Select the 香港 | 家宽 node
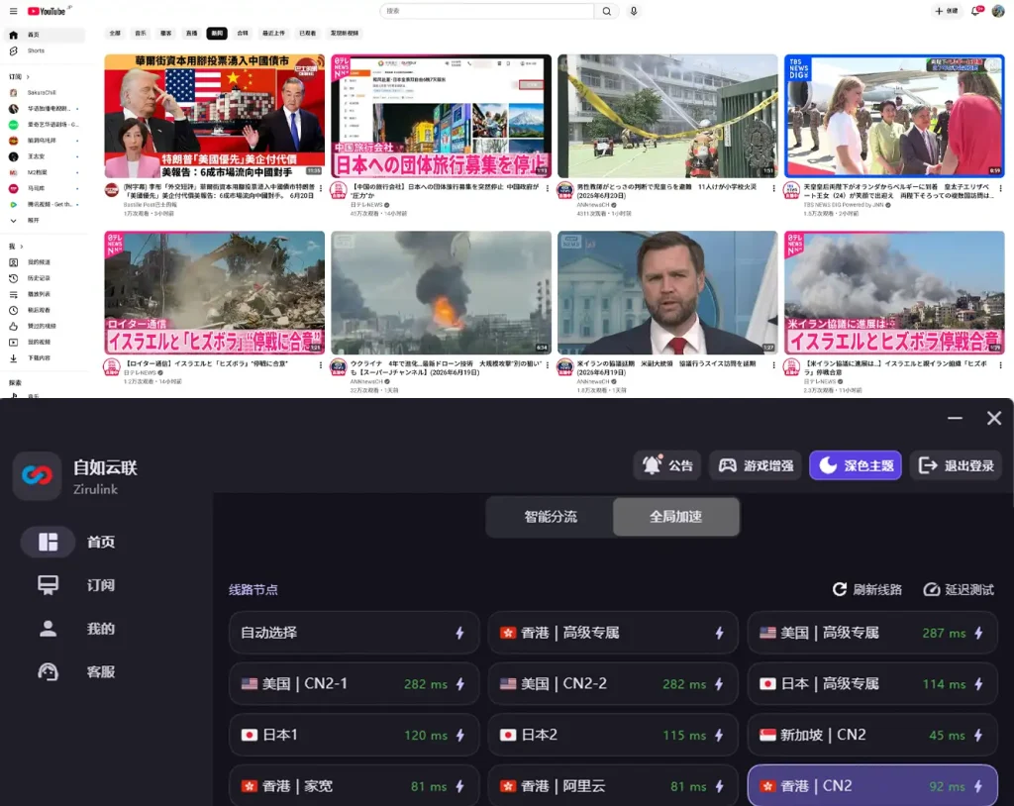The height and width of the screenshot is (806, 1014). [x=354, y=785]
